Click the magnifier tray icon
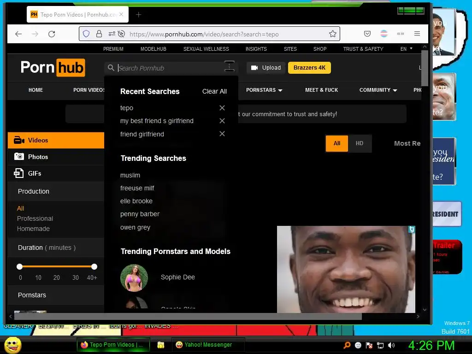Image resolution: width=472 pixels, height=354 pixels. (347, 345)
